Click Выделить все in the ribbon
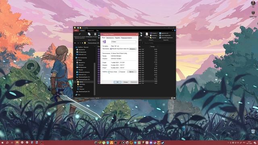 click(x=164, y=33)
